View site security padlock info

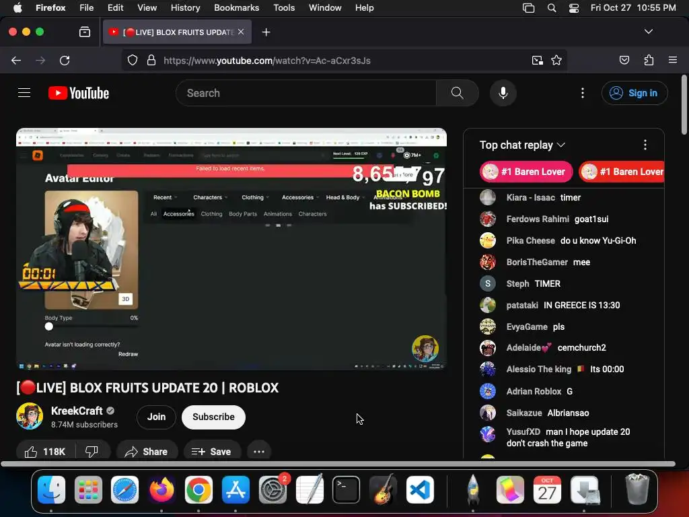coord(151,60)
